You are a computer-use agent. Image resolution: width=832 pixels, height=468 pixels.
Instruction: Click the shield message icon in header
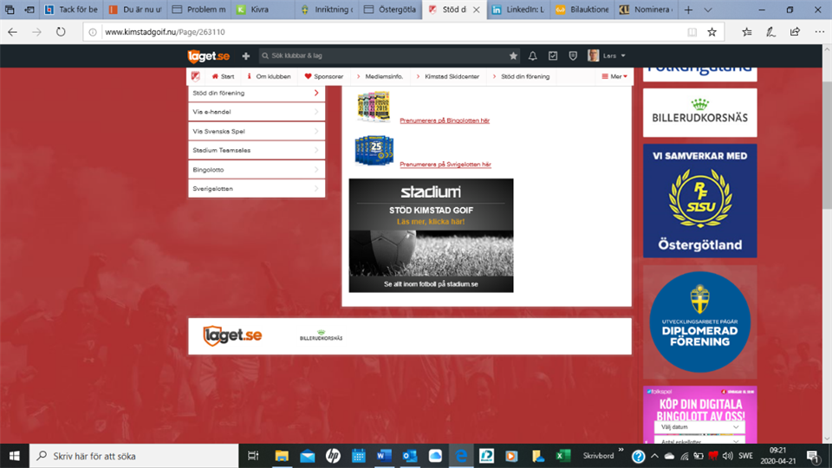(x=572, y=55)
